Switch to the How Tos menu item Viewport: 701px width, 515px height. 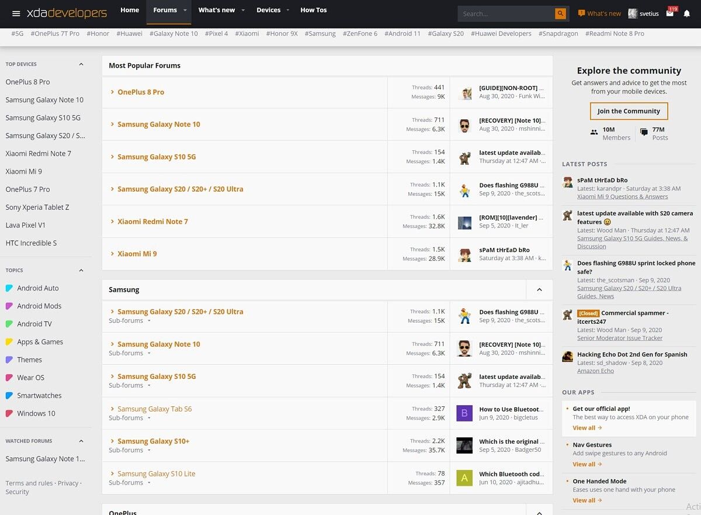[313, 10]
